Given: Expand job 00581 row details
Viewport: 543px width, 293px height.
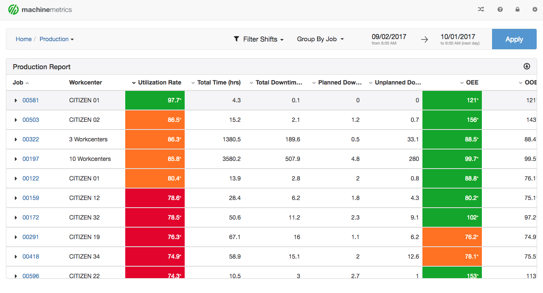Looking at the screenshot, I should [x=16, y=100].
